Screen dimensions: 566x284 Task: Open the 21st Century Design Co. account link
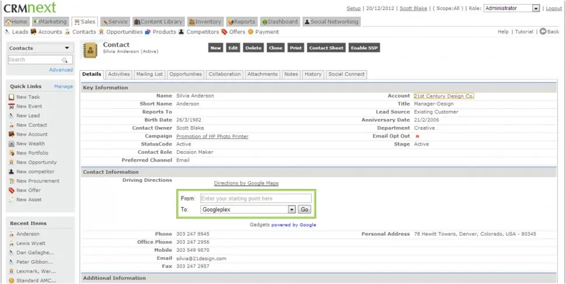[x=443, y=96]
